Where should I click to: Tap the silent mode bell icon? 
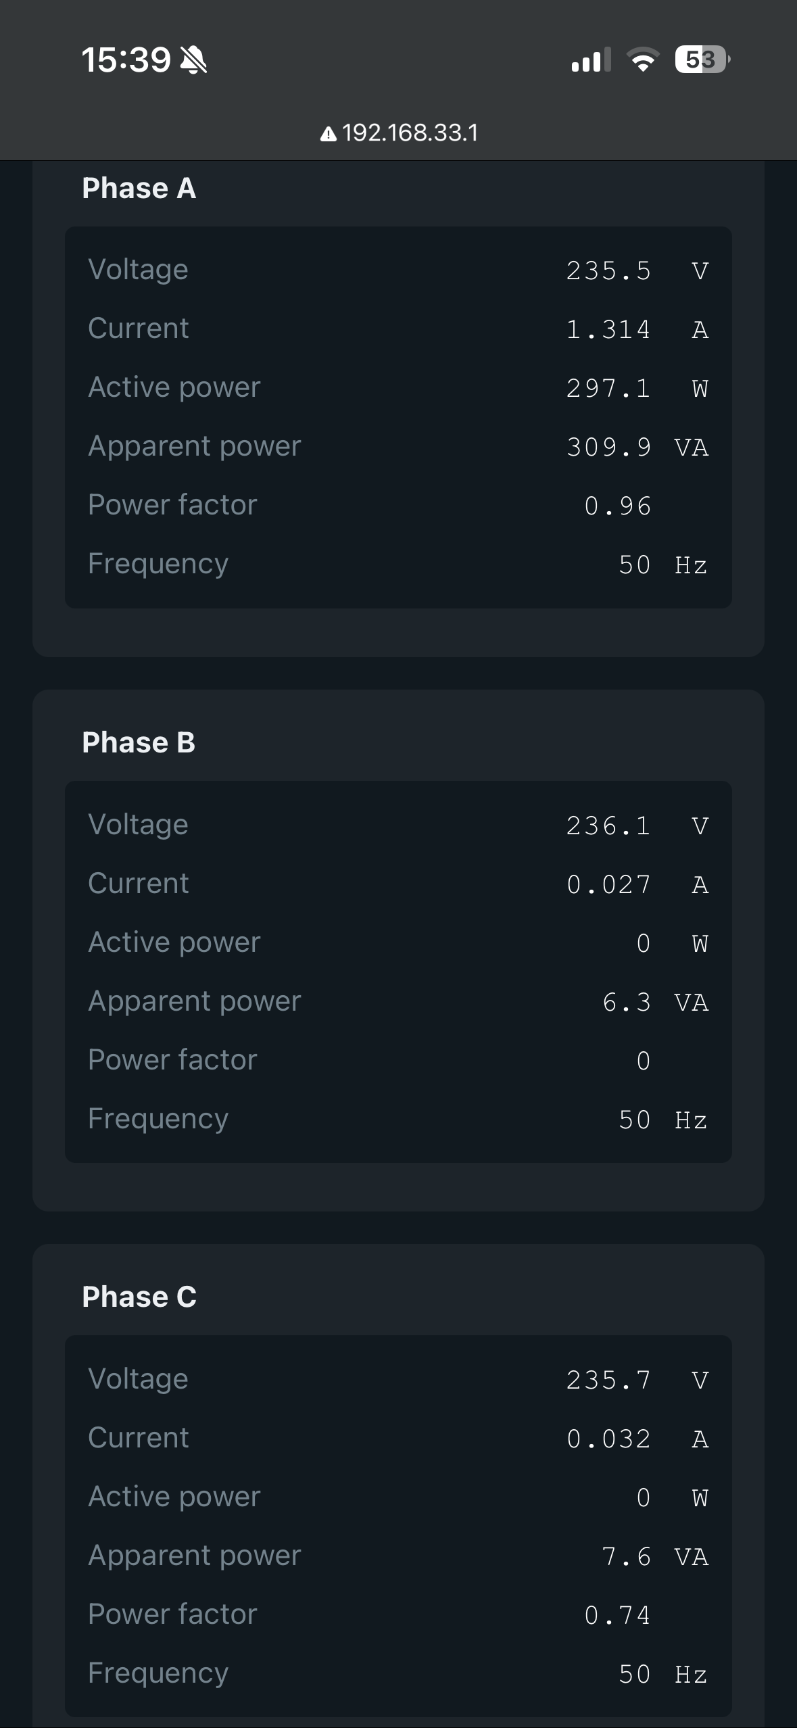[x=194, y=60]
